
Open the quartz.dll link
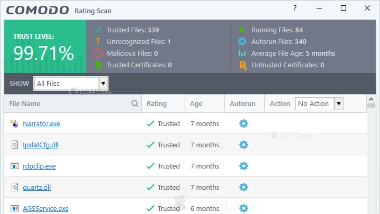click(x=37, y=188)
